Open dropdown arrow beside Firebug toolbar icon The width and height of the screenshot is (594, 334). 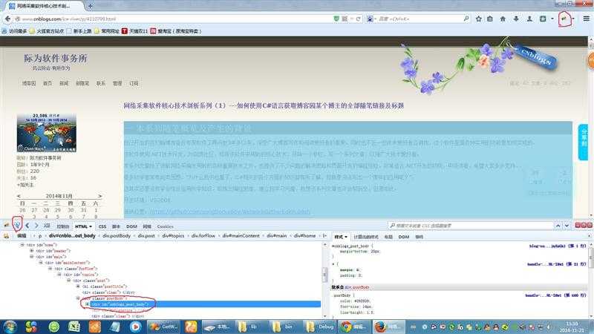click(573, 19)
